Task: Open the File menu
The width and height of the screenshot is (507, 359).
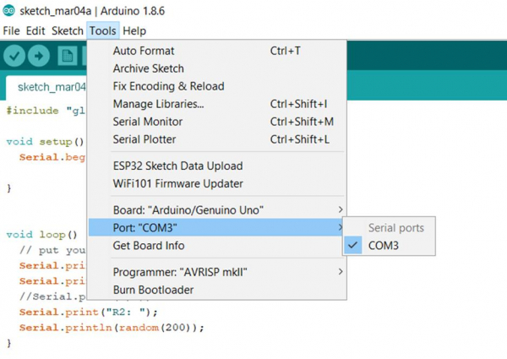Action: 11,30
